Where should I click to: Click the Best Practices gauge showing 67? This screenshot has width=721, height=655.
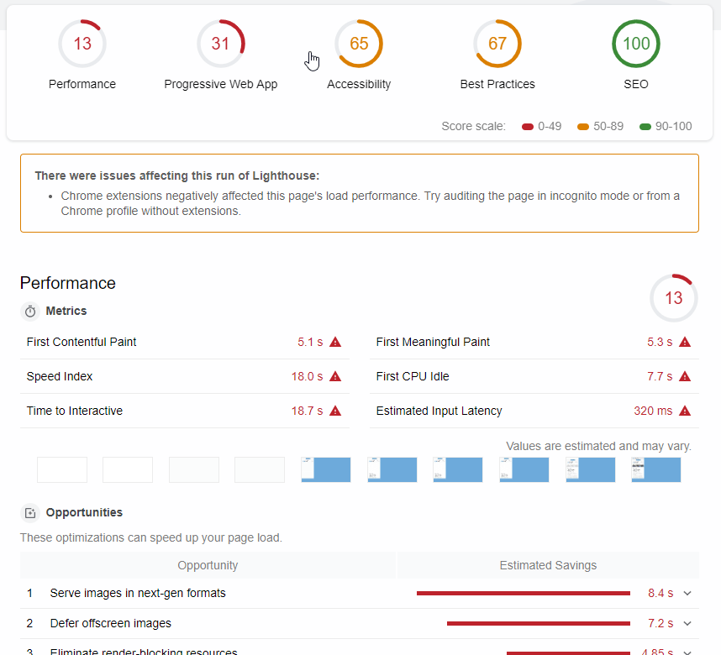(x=497, y=44)
